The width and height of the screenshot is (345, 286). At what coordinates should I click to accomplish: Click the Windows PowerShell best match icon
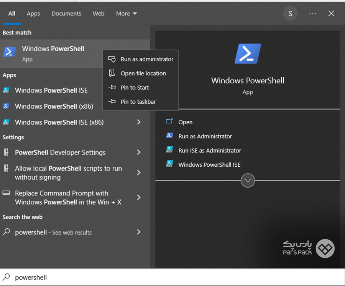[10, 52]
